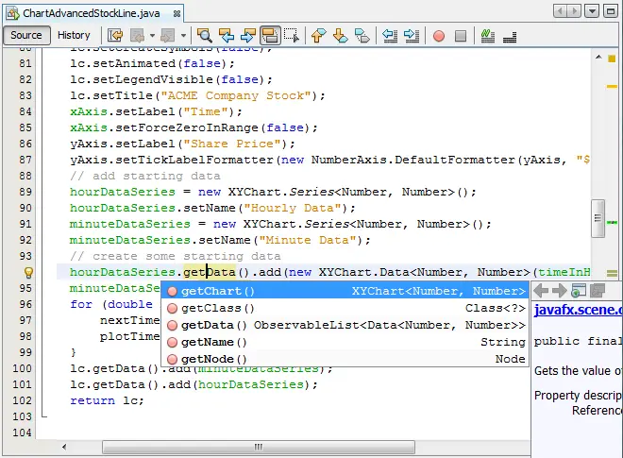Open the dropdown arrow next to Forward icon
Screen dimensions: 623x458
(x=183, y=36)
